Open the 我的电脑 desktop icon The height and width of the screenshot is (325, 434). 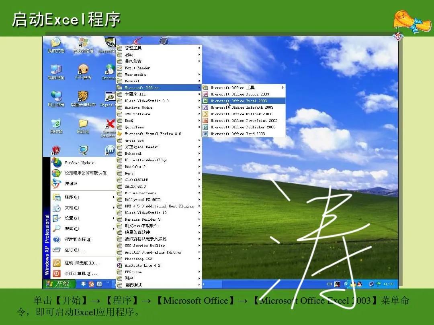point(56,72)
